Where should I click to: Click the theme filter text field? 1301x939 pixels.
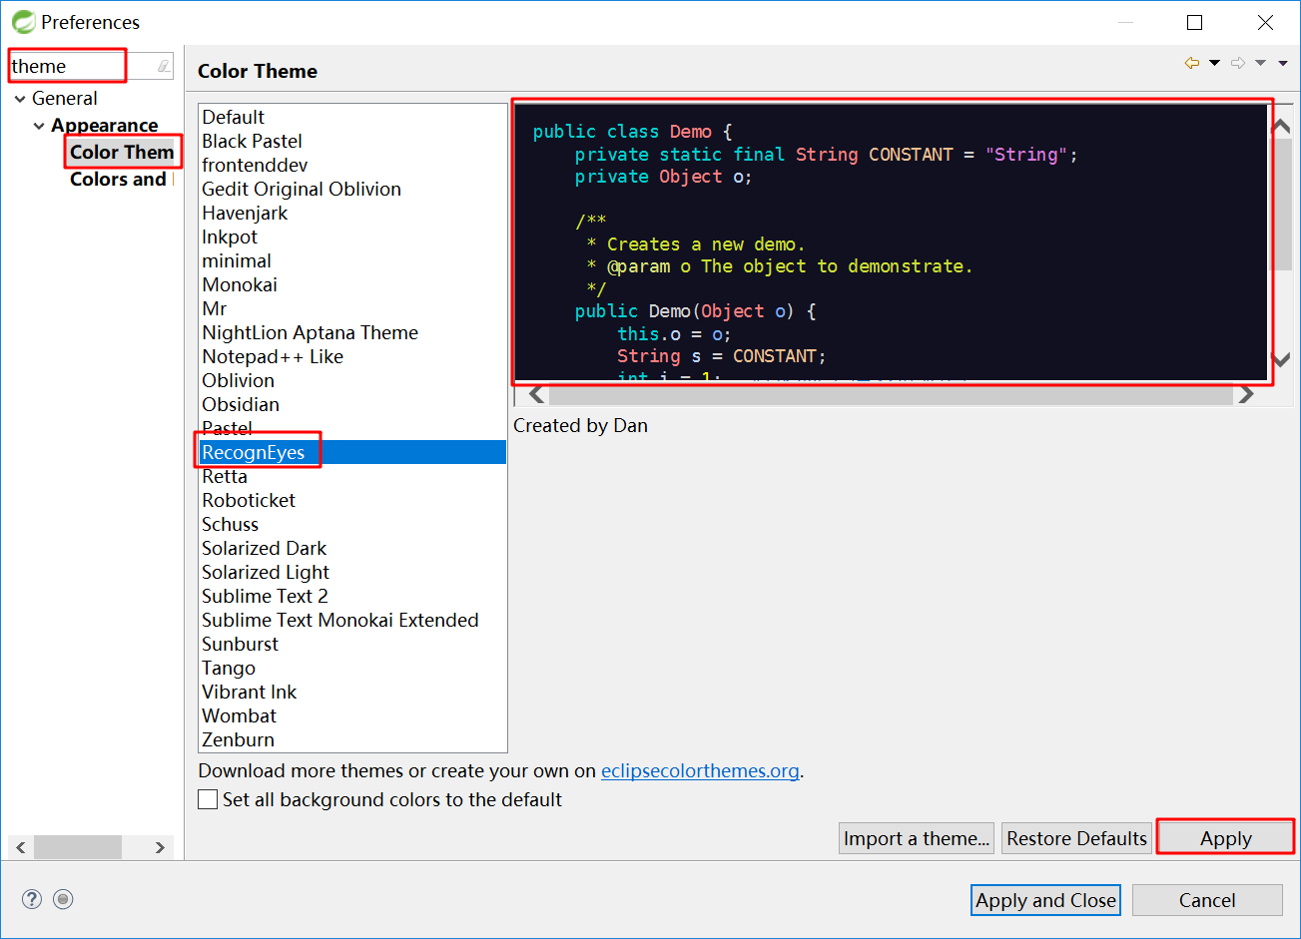pos(80,67)
